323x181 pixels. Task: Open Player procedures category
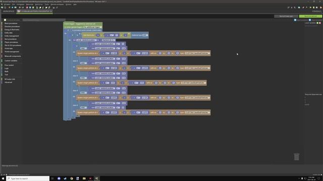[x=11, y=42]
